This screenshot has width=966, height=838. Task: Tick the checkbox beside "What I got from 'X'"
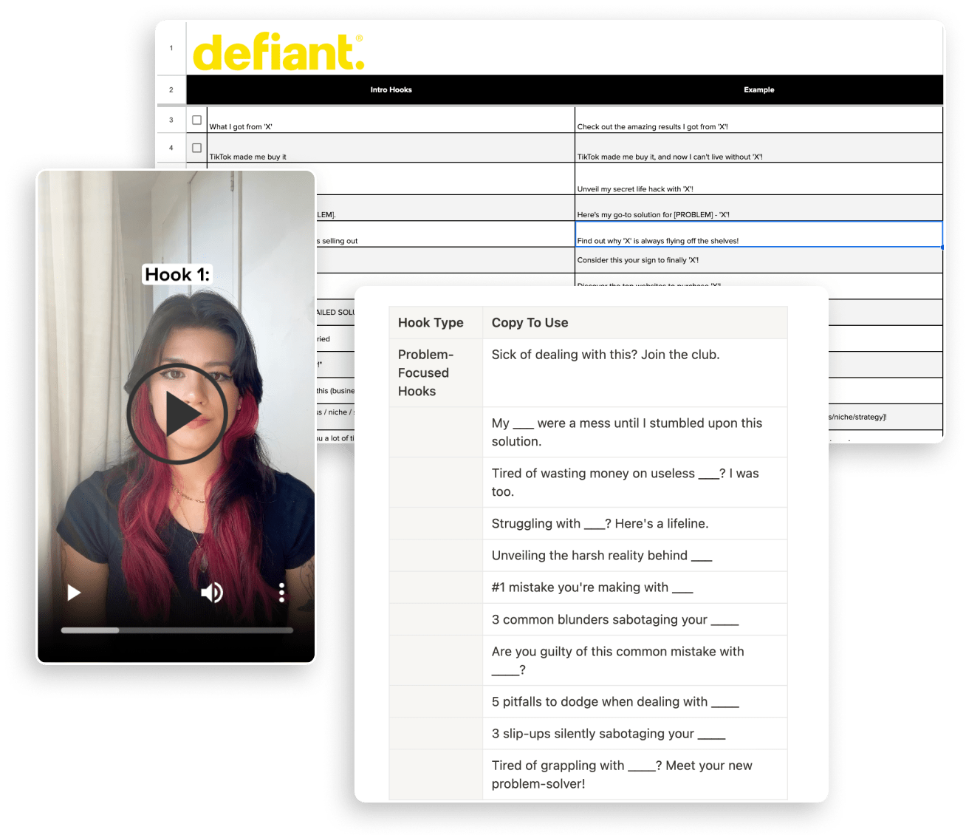(196, 120)
